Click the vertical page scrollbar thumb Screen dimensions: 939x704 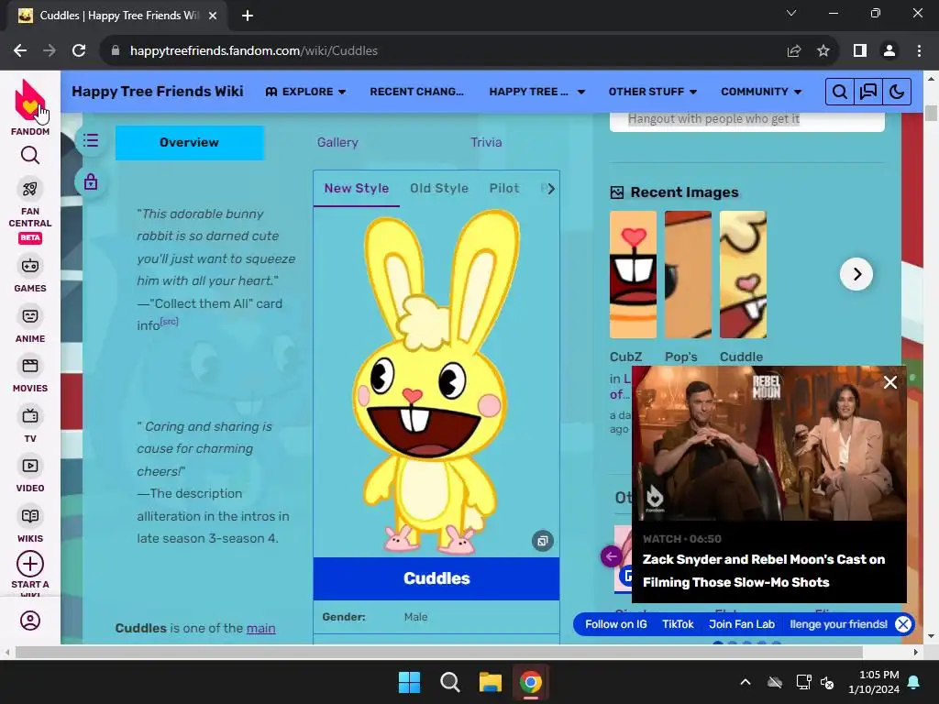[932, 113]
